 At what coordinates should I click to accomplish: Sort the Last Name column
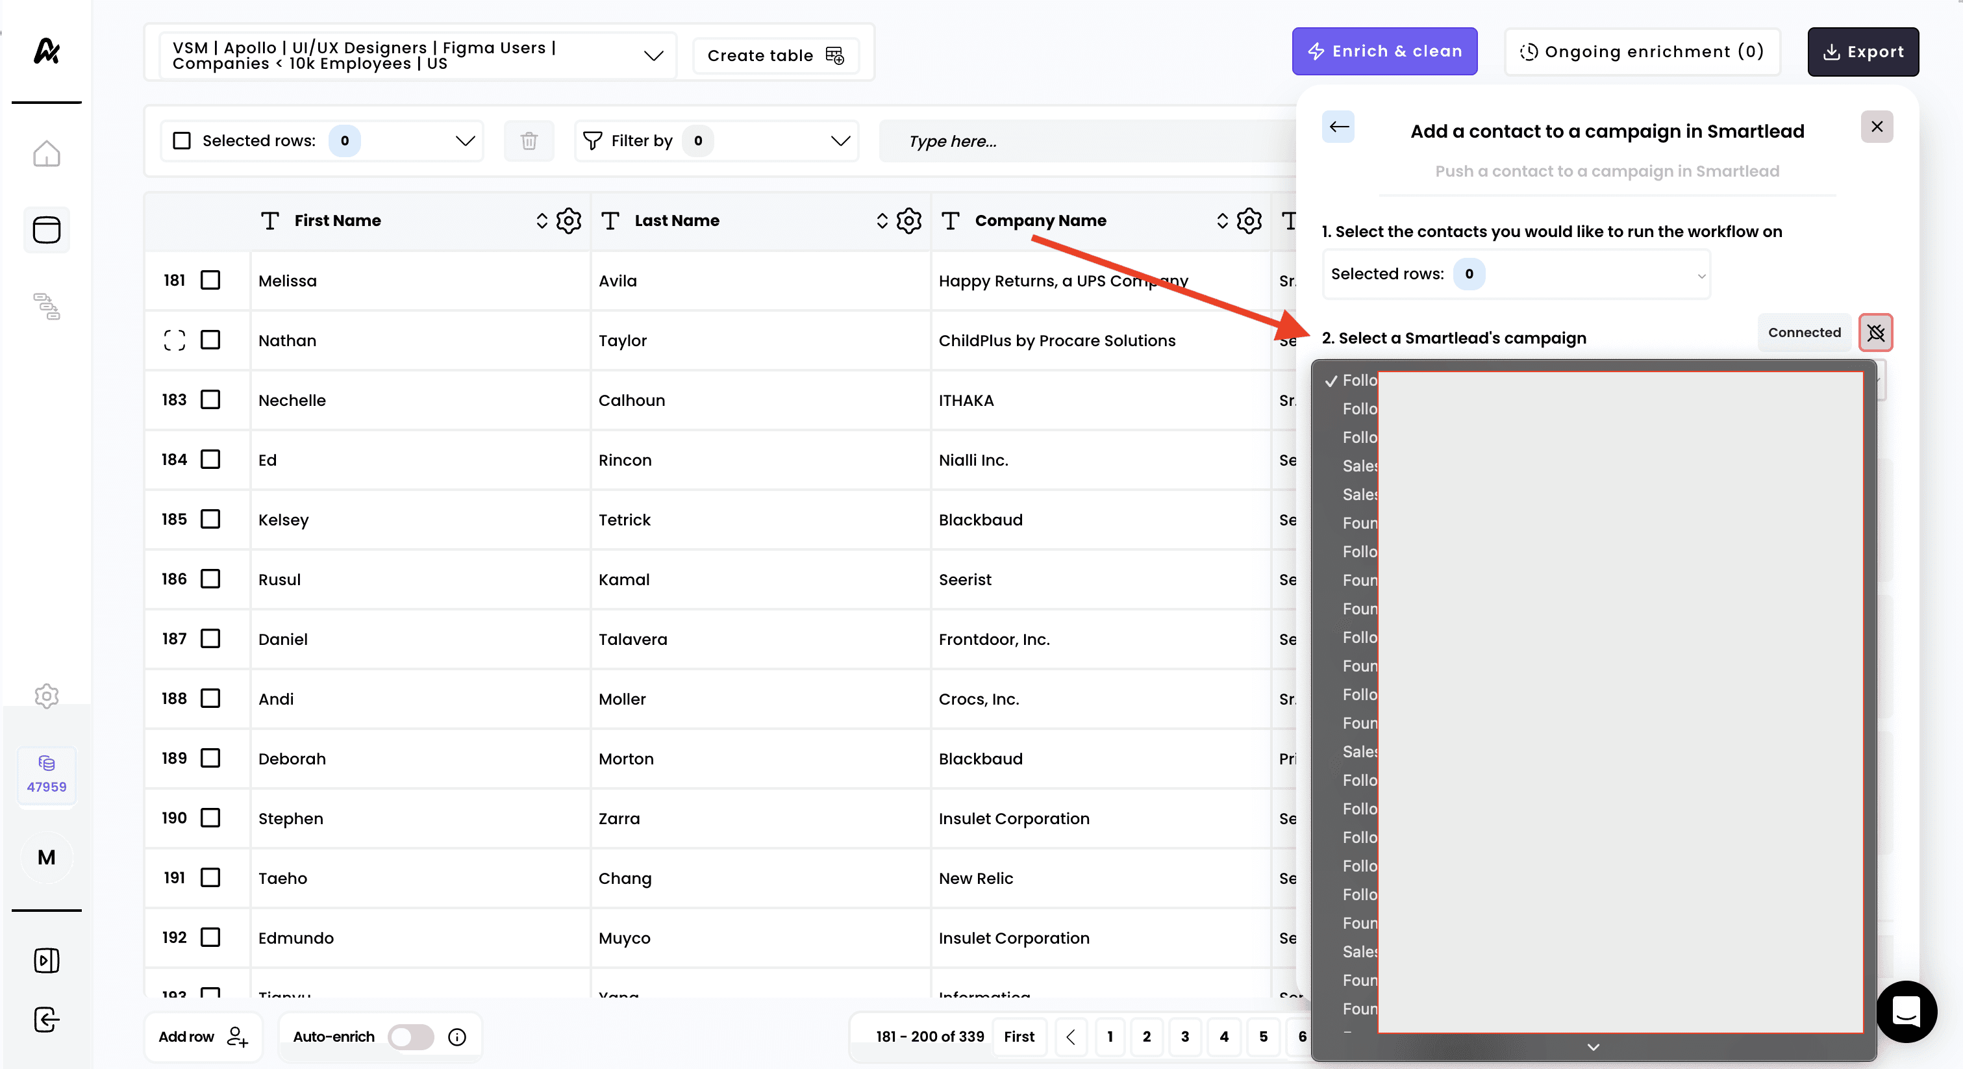coord(882,221)
